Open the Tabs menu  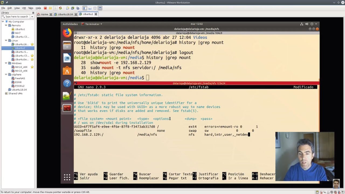[x=31, y=8]
